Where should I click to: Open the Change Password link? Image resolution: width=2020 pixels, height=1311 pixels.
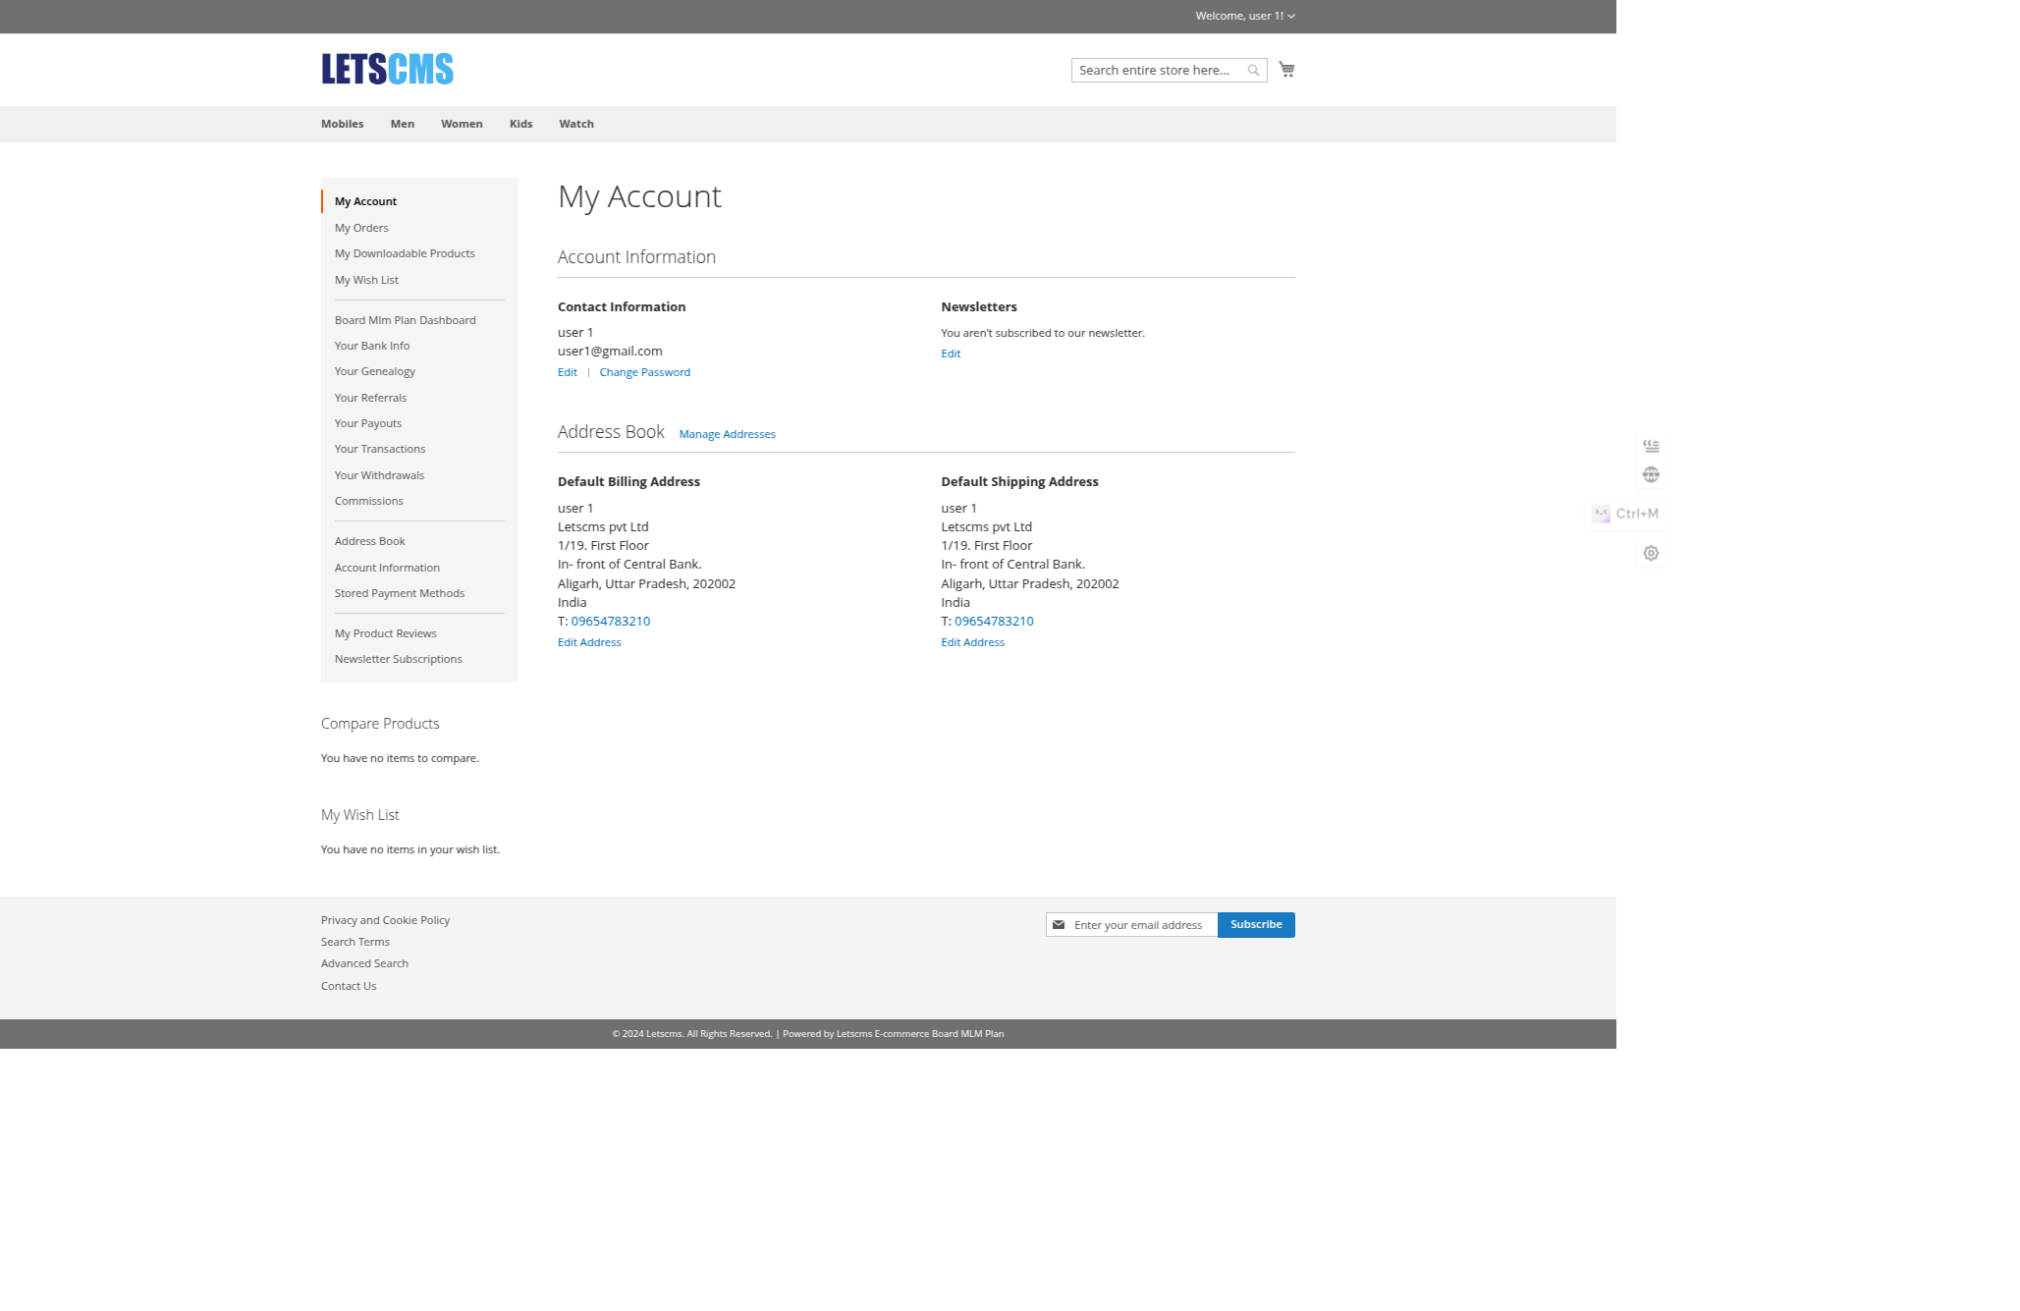tap(644, 372)
